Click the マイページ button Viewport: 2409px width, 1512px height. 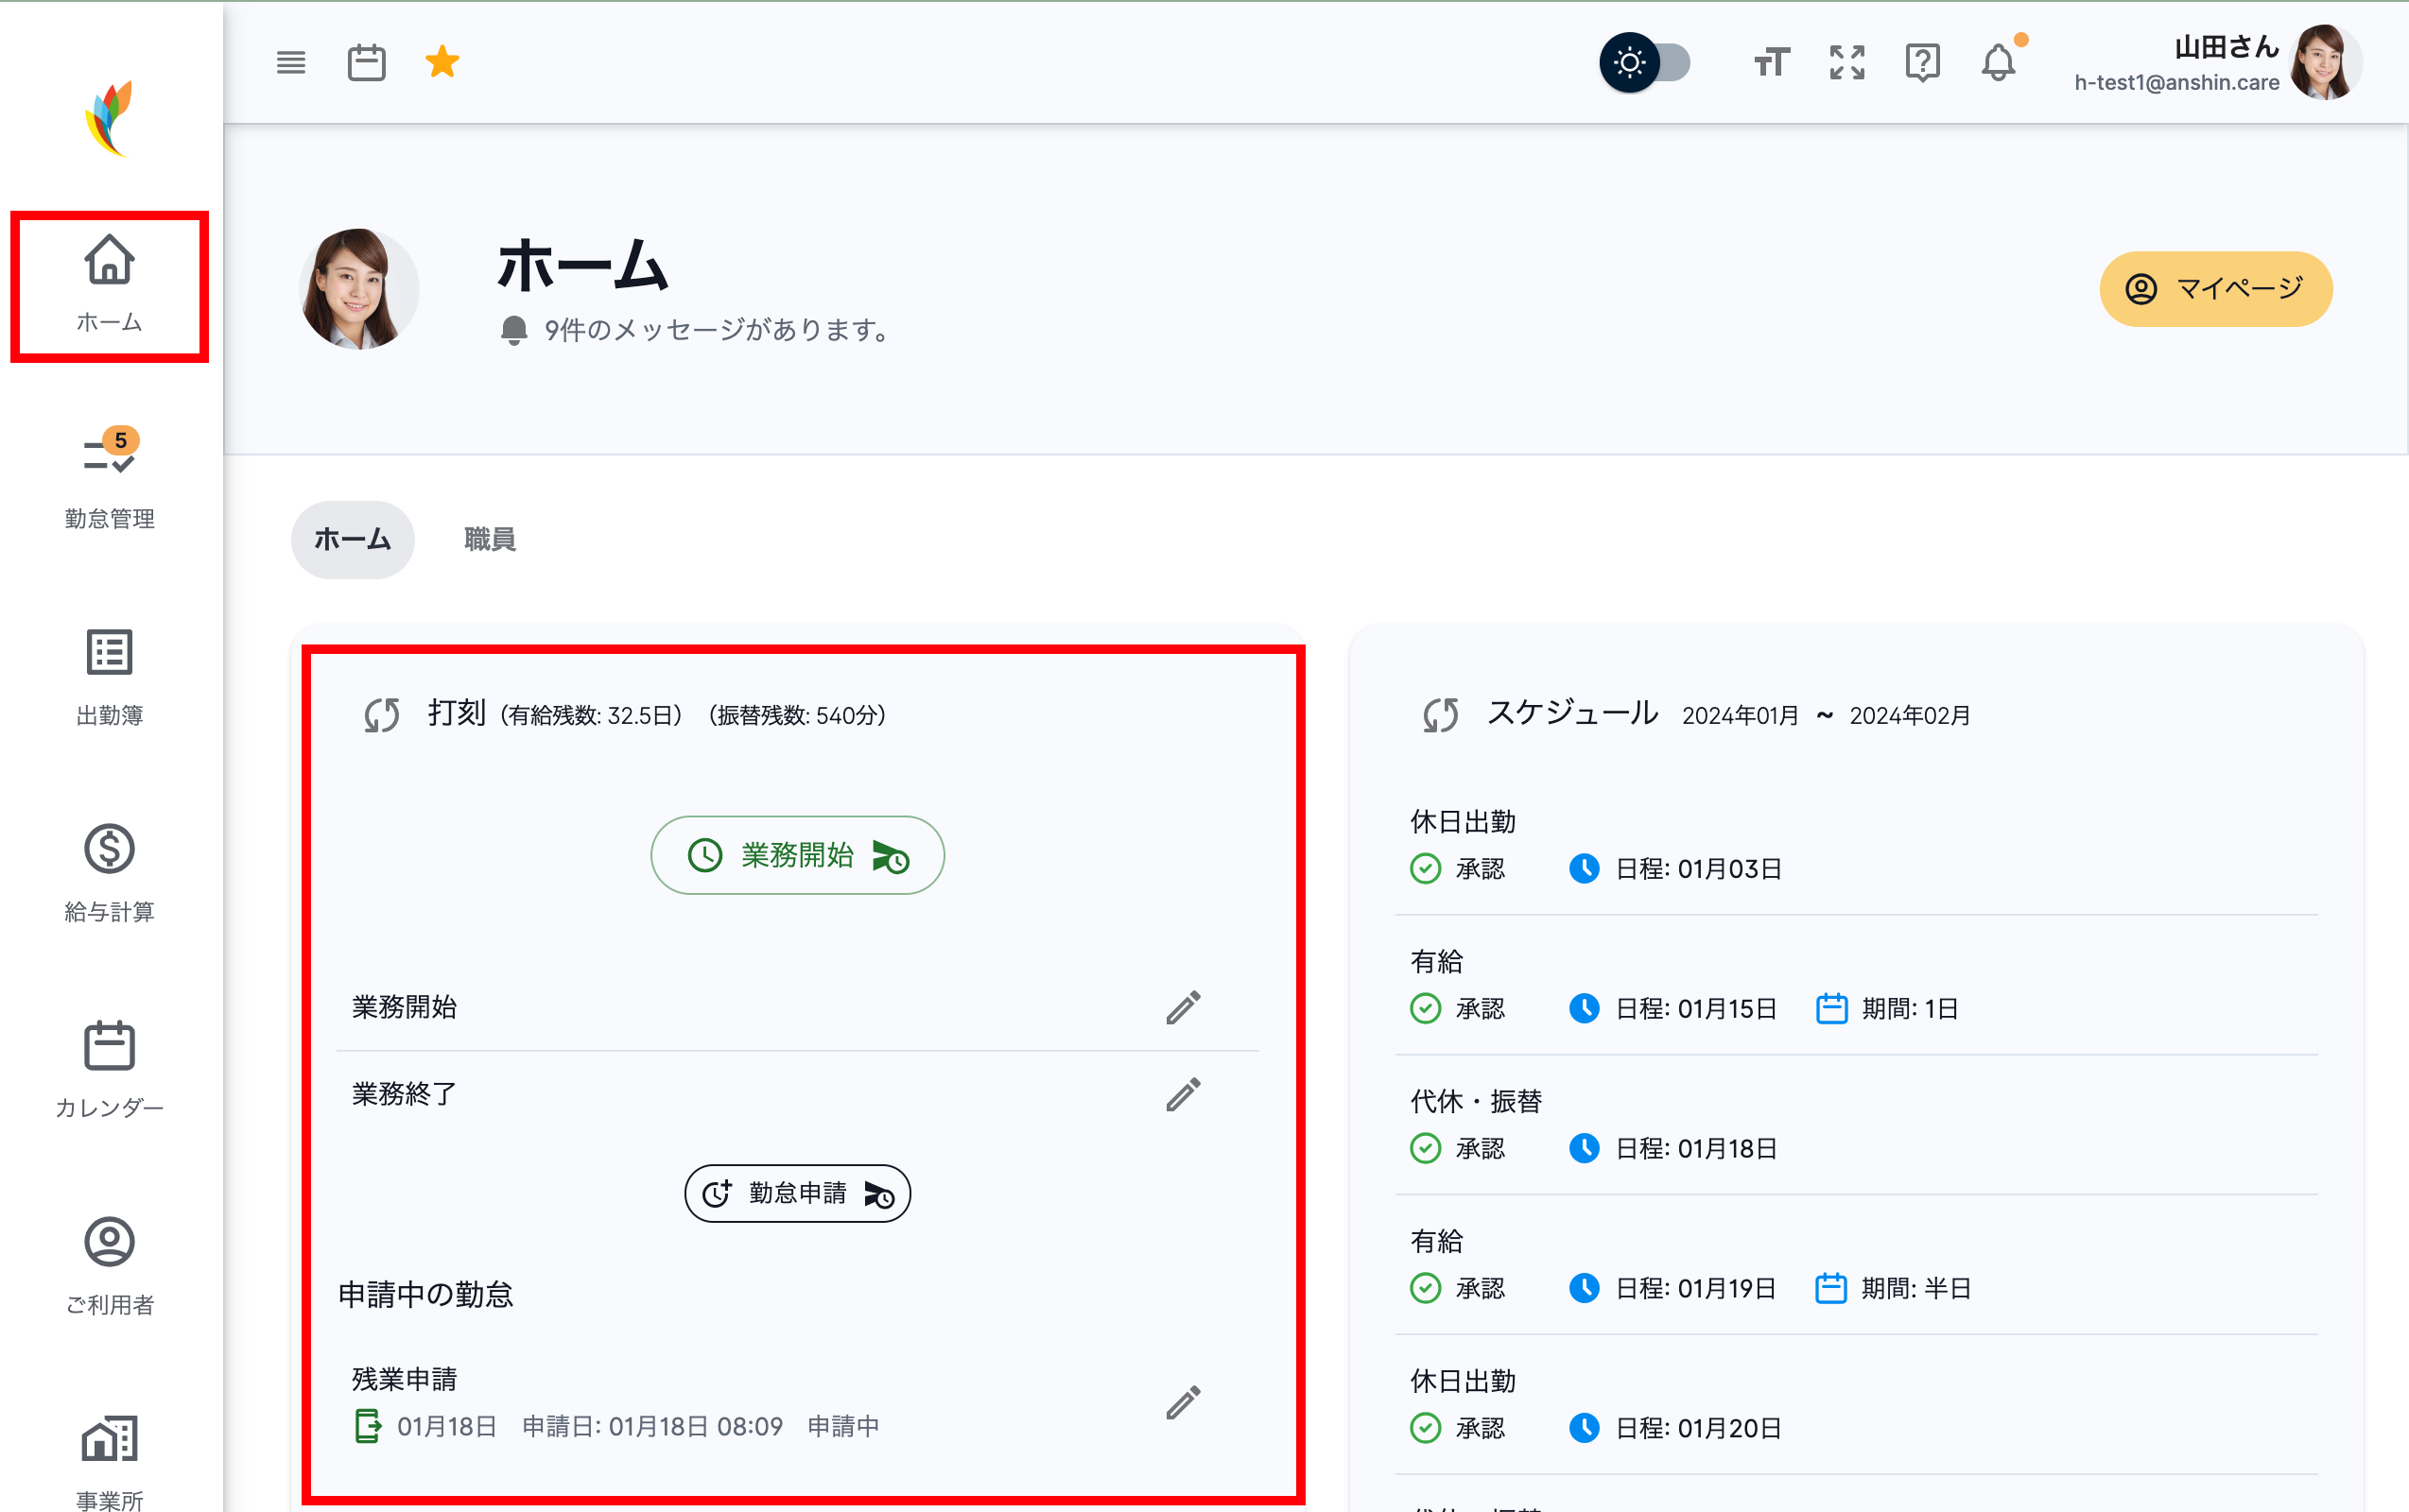pyautogui.click(x=2215, y=289)
